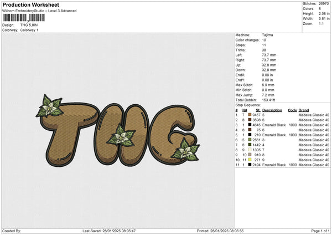This screenshot has height=235, width=332.
Task: Click the dark green swatch beside count 1442
Action: coord(250,145)
